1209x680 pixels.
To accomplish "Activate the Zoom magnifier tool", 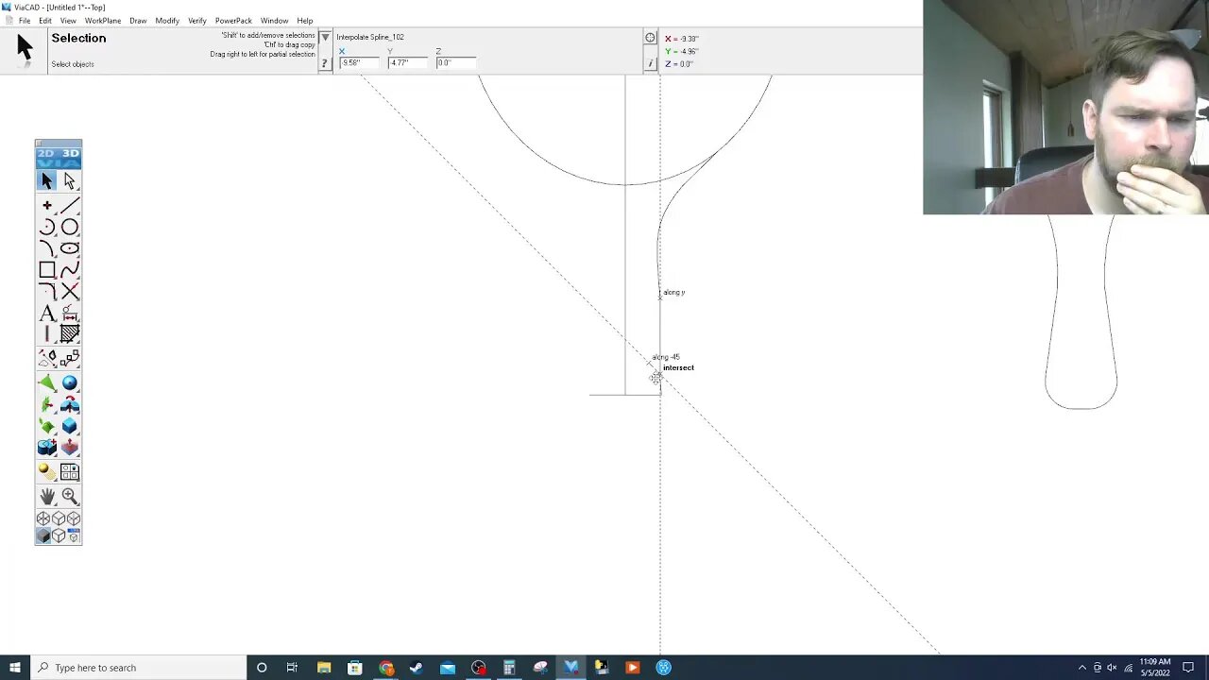I will [x=70, y=496].
